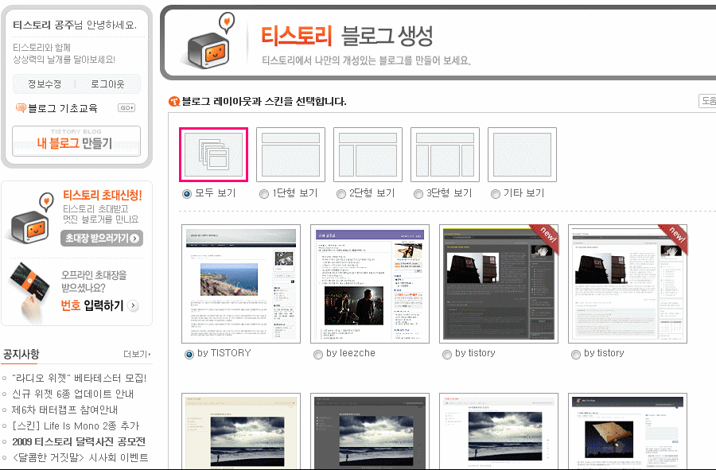Open the 블로그 기초교육 link
Image resolution: width=716 pixels, height=470 pixels.
click(x=63, y=108)
